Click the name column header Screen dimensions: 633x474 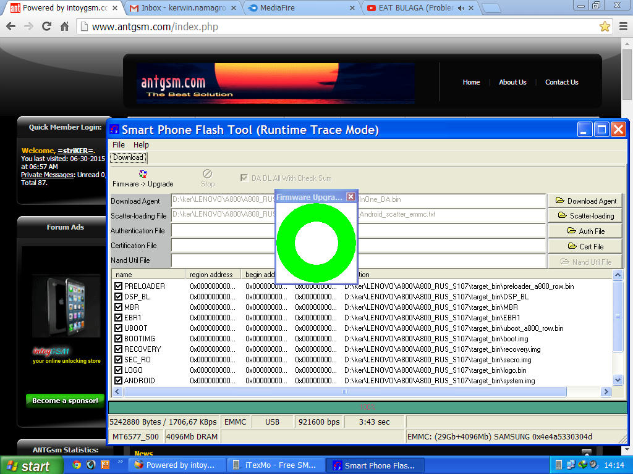[x=148, y=275]
